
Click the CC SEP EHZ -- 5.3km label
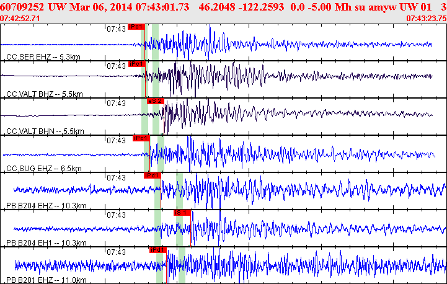point(43,57)
